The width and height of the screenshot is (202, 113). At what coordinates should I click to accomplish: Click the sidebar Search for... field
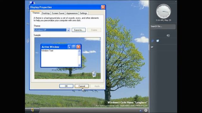tap(163, 26)
